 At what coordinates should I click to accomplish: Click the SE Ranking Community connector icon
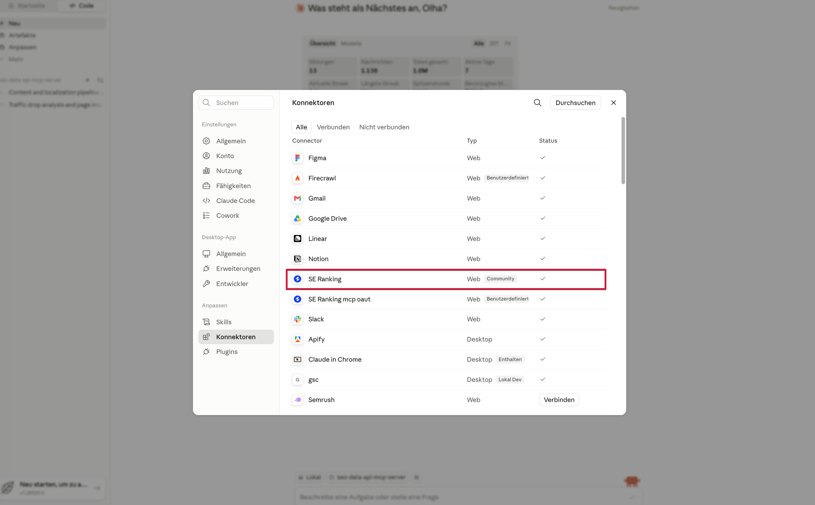point(297,279)
